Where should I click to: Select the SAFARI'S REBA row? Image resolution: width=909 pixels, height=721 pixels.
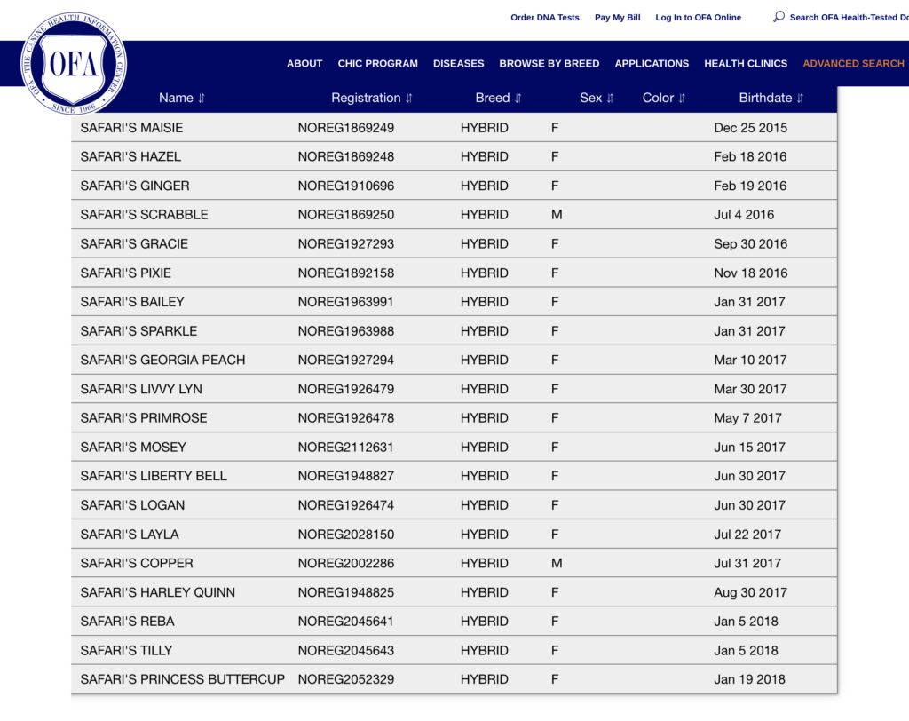pos(454,622)
